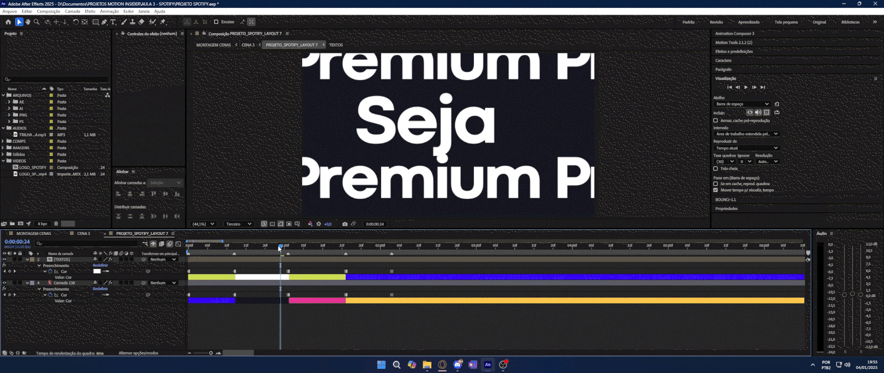Open the Efeito menu

tap(90, 11)
